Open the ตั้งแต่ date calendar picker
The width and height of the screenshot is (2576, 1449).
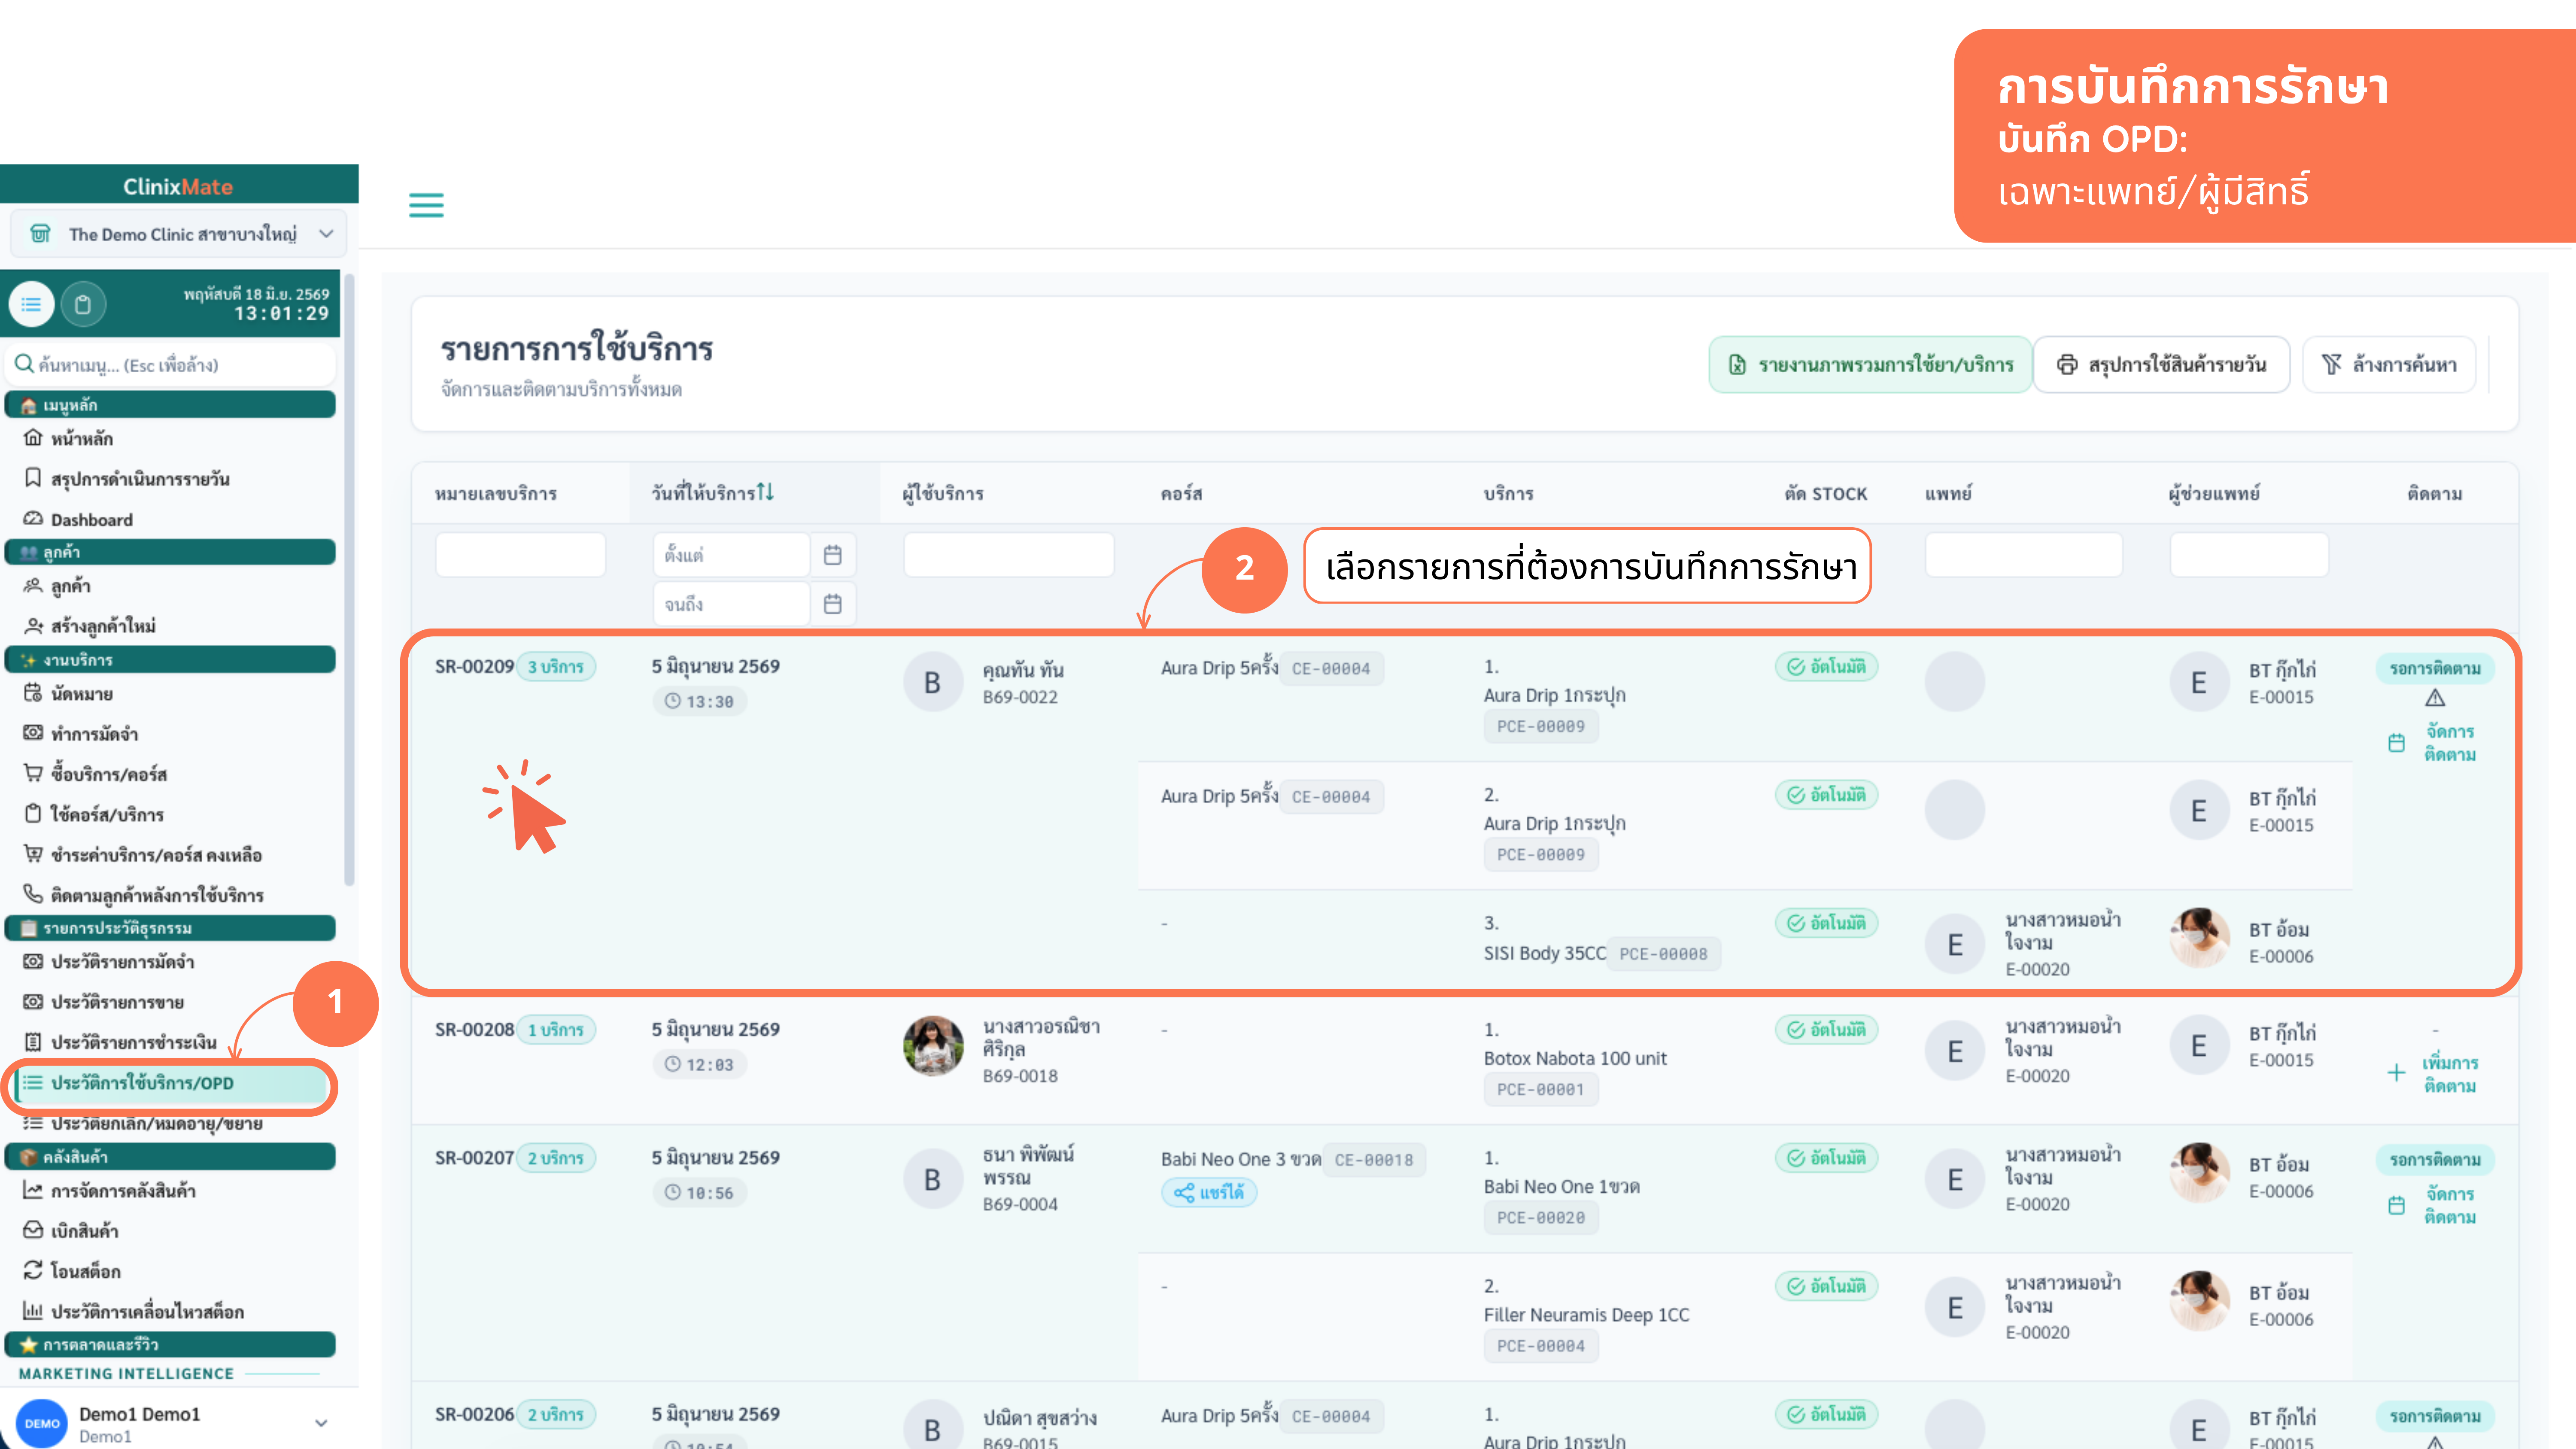832,555
